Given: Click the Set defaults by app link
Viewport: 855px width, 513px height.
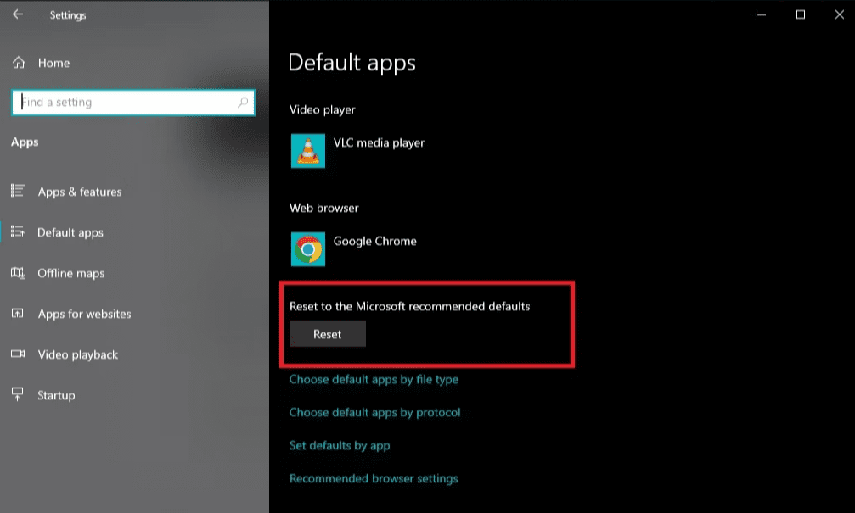Looking at the screenshot, I should point(340,446).
